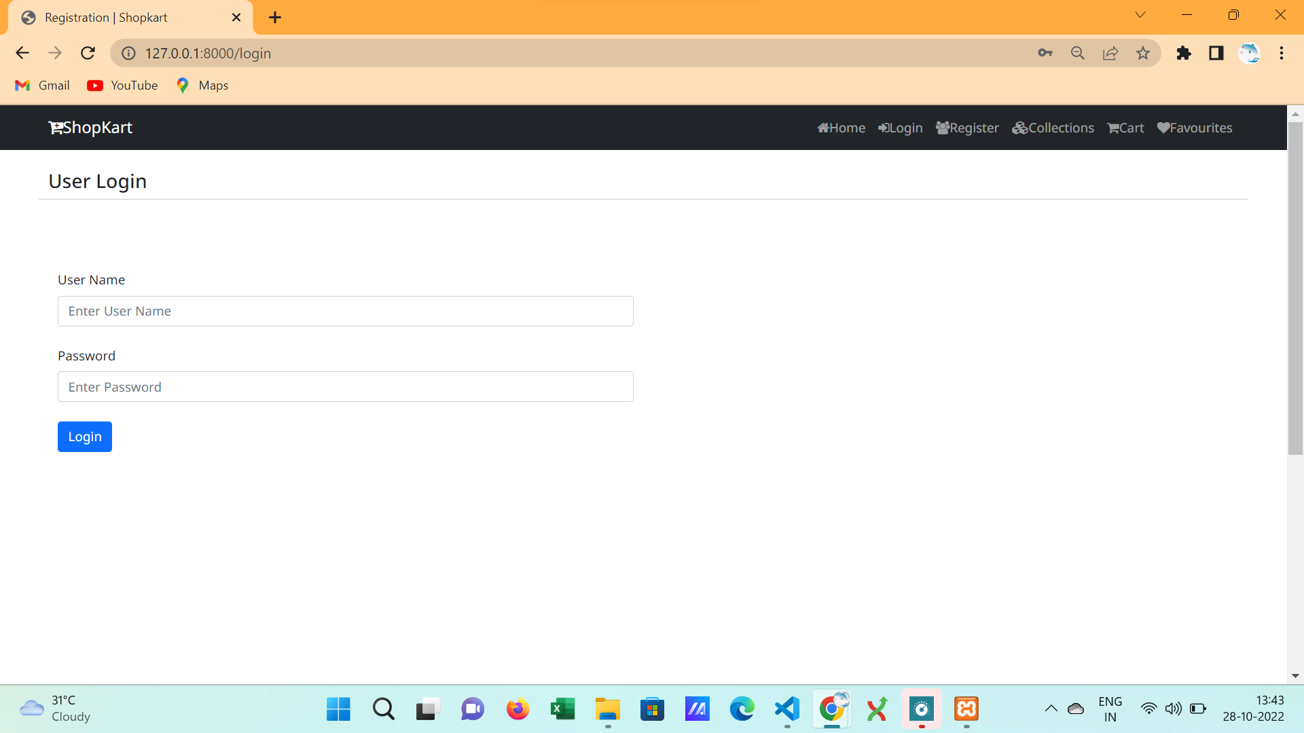The height and width of the screenshot is (733, 1304).
Task: Open the Cart using its navbar icon
Action: click(x=1125, y=128)
